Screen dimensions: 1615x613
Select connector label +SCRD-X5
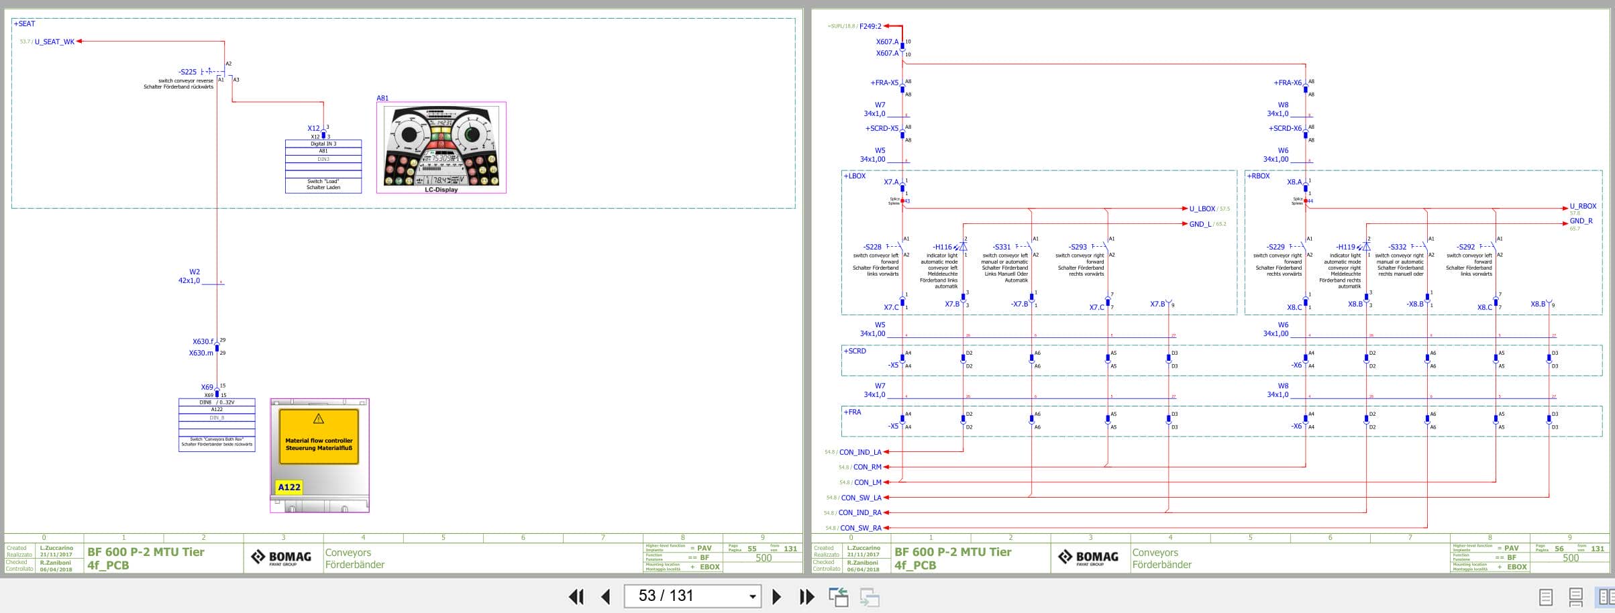tap(882, 129)
